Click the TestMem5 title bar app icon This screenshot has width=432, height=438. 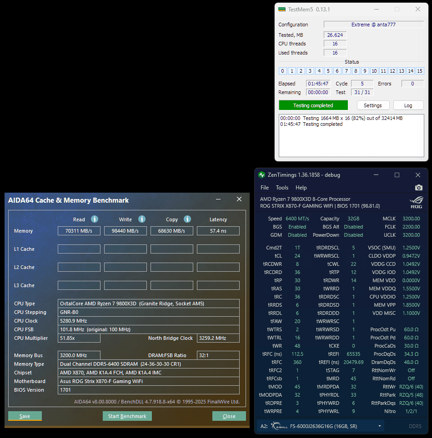coord(282,9)
